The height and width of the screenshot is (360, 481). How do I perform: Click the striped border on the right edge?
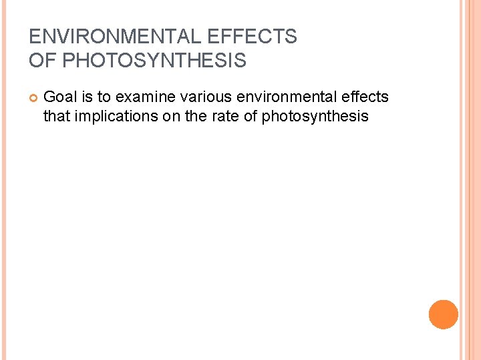(x=470, y=180)
